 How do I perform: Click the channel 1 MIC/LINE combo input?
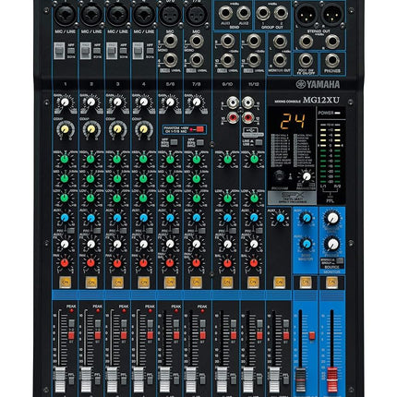tap(65, 15)
